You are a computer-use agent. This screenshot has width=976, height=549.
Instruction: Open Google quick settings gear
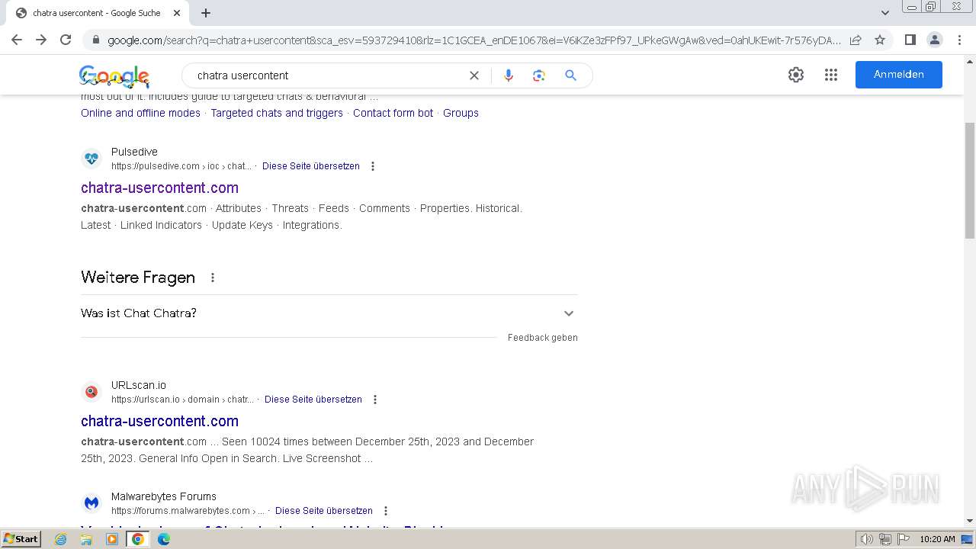pos(796,75)
